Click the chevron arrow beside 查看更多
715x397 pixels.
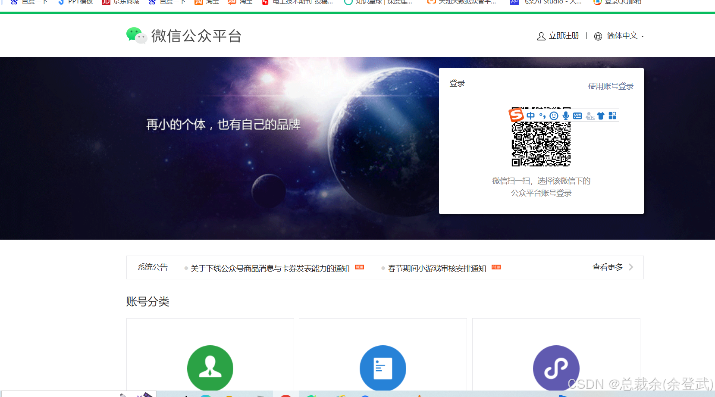point(631,267)
